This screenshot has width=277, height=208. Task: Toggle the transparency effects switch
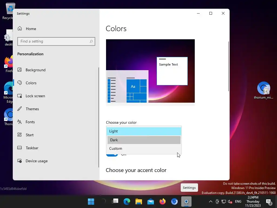click(112, 155)
